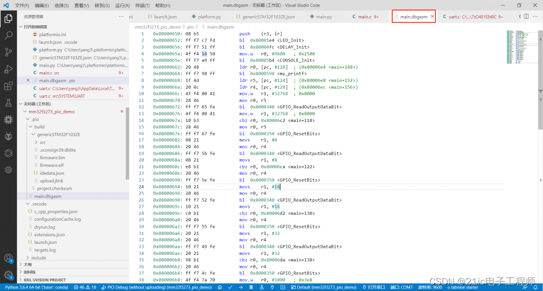Open the Testing flask icon in activity bar
Image resolution: width=543 pixels, height=291 pixels.
pos(9,103)
